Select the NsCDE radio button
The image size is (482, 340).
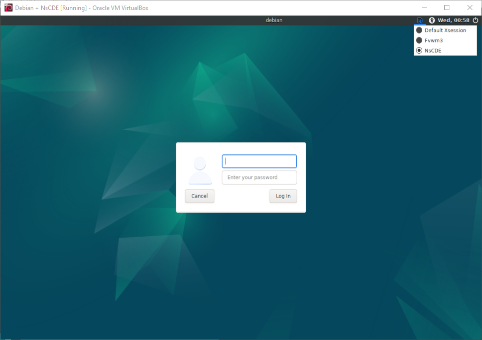coord(419,50)
